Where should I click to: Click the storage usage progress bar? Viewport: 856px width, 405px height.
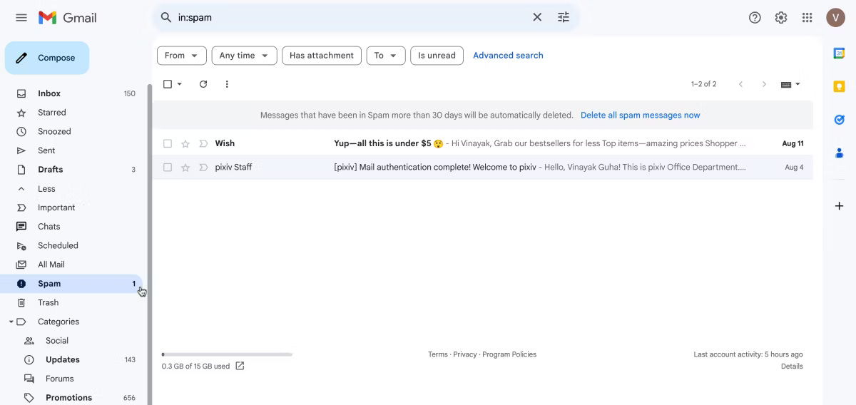coord(227,354)
